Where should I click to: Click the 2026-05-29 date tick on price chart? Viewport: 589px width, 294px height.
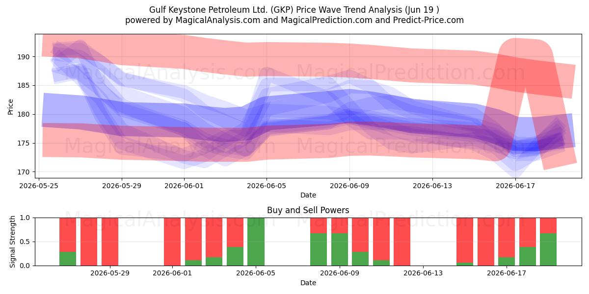[122, 186]
